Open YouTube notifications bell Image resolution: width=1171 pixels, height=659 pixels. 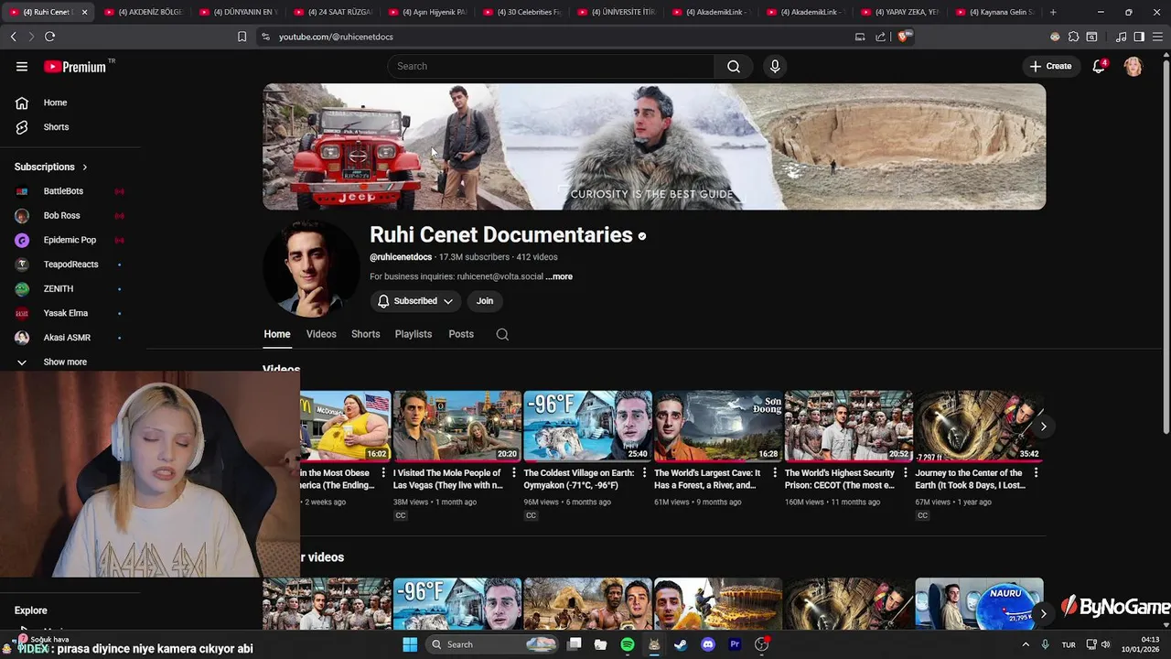[x=1100, y=66]
